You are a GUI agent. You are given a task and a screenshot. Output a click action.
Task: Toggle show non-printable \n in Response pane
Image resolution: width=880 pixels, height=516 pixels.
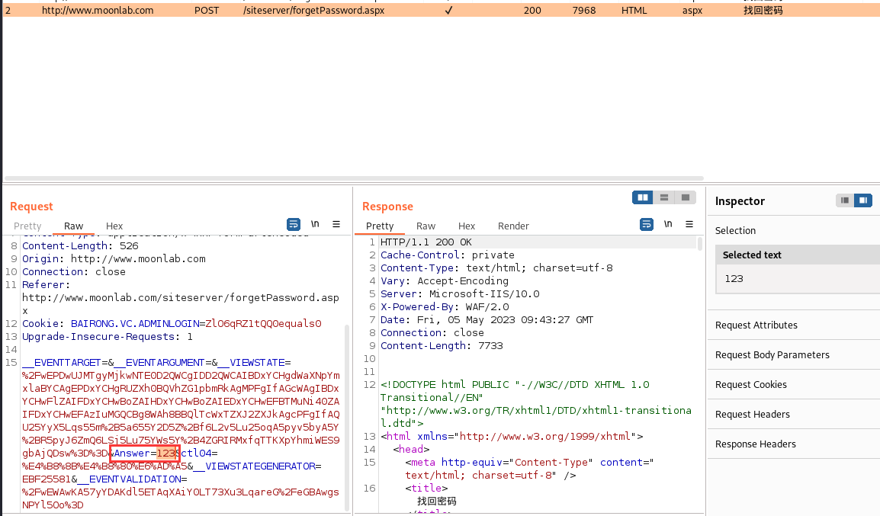(x=668, y=224)
